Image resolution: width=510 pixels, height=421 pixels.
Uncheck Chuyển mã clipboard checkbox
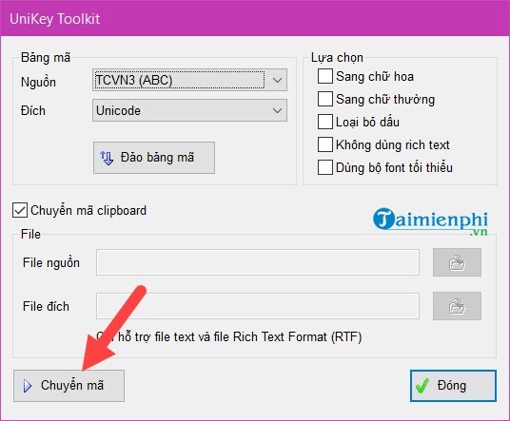(20, 210)
